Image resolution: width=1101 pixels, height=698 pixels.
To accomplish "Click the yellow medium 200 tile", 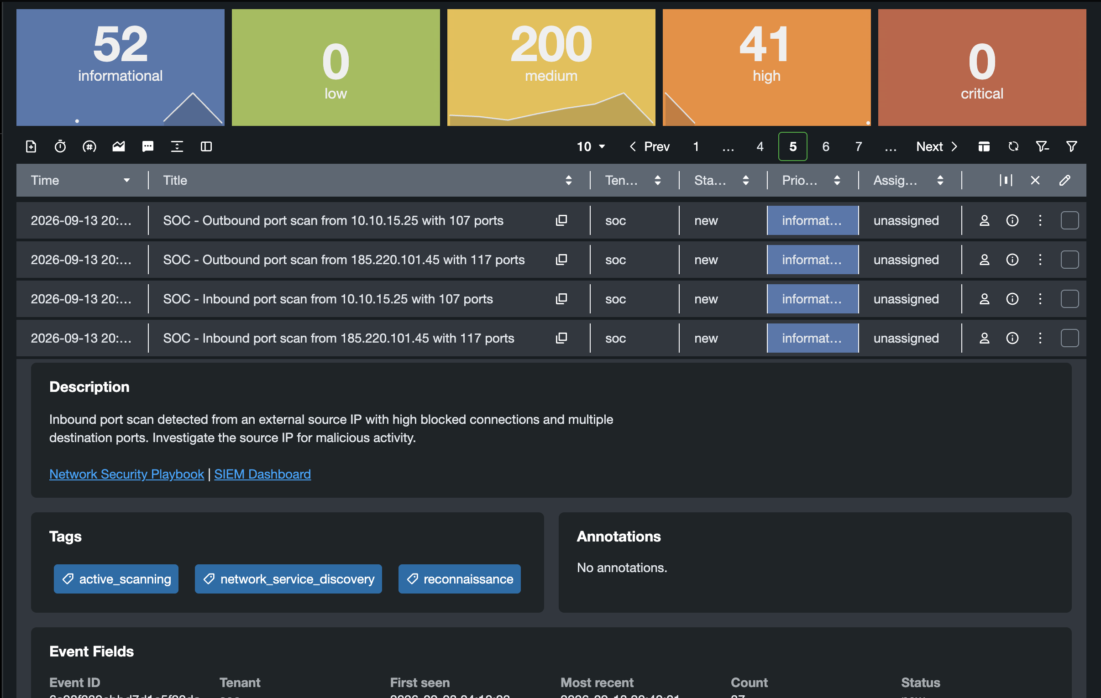I will (551, 68).
